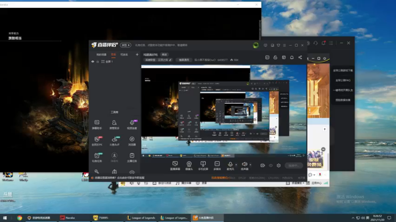The image size is (396, 222).
Task: Open the 主播任务 streamer task tool
Action: point(132,157)
